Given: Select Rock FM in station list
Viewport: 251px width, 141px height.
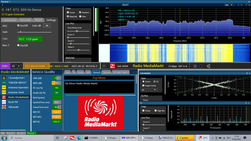Looking at the screenshot, I should coord(15,102).
